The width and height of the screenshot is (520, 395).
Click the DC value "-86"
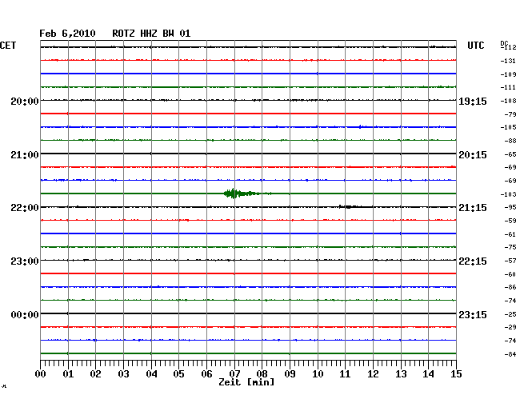tap(510, 287)
